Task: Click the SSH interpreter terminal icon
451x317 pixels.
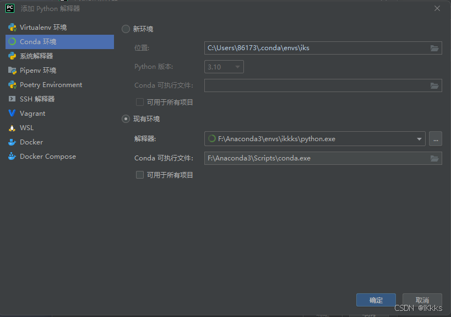Action: click(x=12, y=99)
